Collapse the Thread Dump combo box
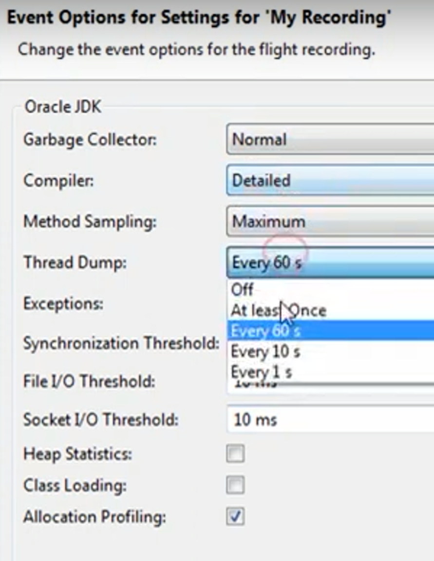 pyautogui.click(x=329, y=263)
